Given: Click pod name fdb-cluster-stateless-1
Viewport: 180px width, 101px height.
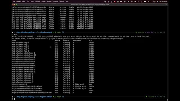Looking at the screenshot, I should coord(24,53).
